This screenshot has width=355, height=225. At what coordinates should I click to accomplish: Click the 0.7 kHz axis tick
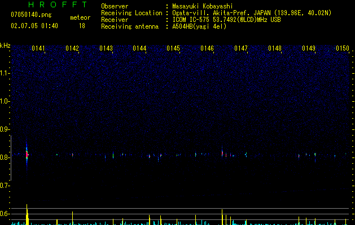point(5,186)
